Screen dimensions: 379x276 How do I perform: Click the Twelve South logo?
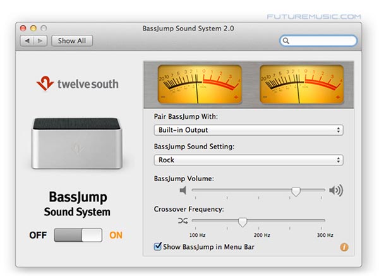click(77, 83)
